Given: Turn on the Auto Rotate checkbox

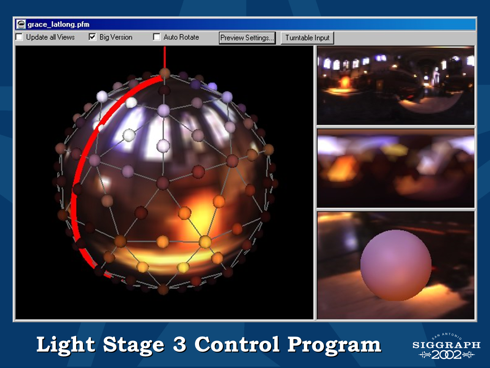Looking at the screenshot, I should click(x=157, y=37).
